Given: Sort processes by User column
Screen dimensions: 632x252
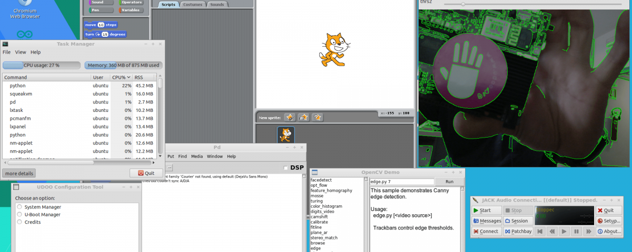Looking at the screenshot, I should pos(100,77).
